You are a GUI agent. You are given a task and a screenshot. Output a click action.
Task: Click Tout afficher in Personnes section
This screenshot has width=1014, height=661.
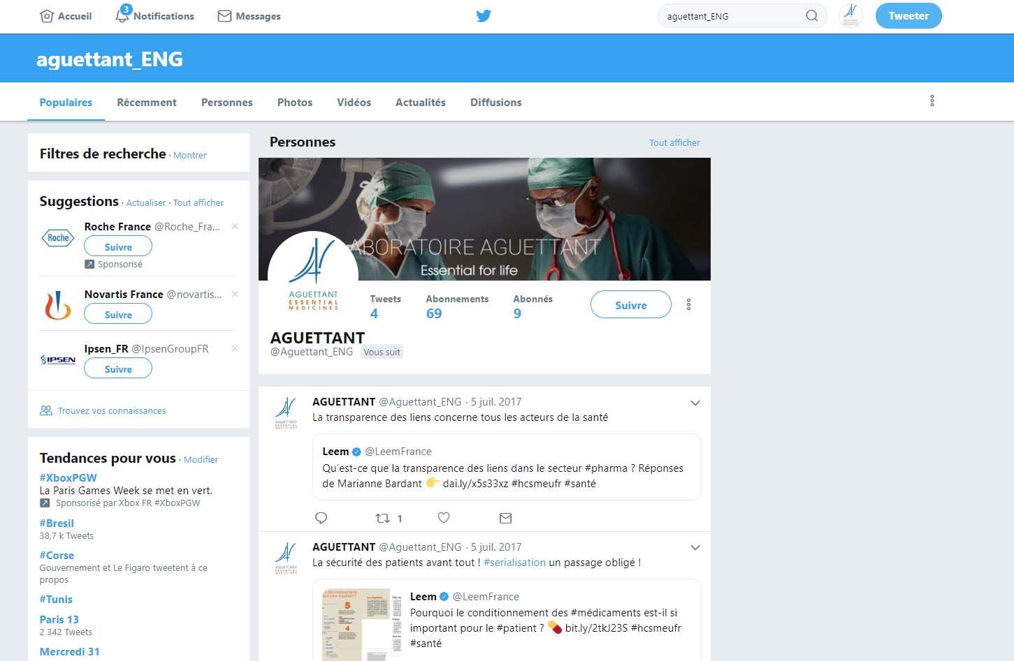click(x=674, y=143)
